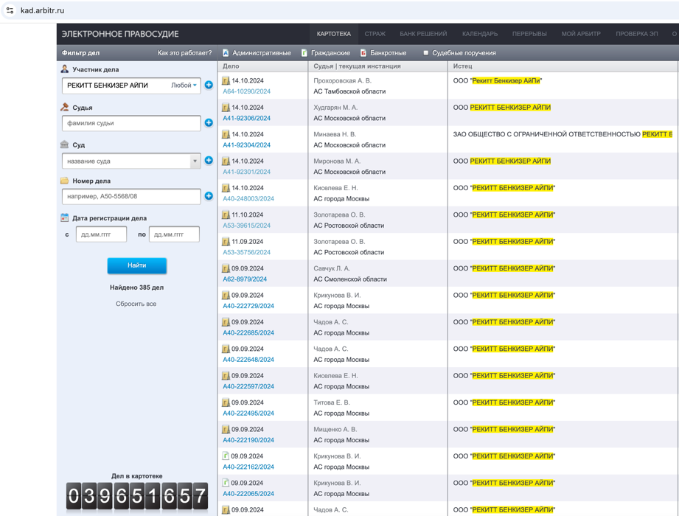Viewport: 679px width, 516px height.
Task: Click case type icon for A40-222729/2024
Action: point(226,296)
